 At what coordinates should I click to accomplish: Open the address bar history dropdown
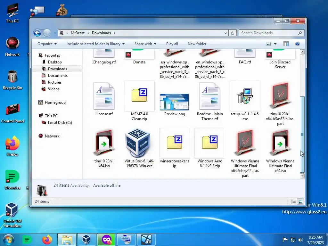(225, 33)
